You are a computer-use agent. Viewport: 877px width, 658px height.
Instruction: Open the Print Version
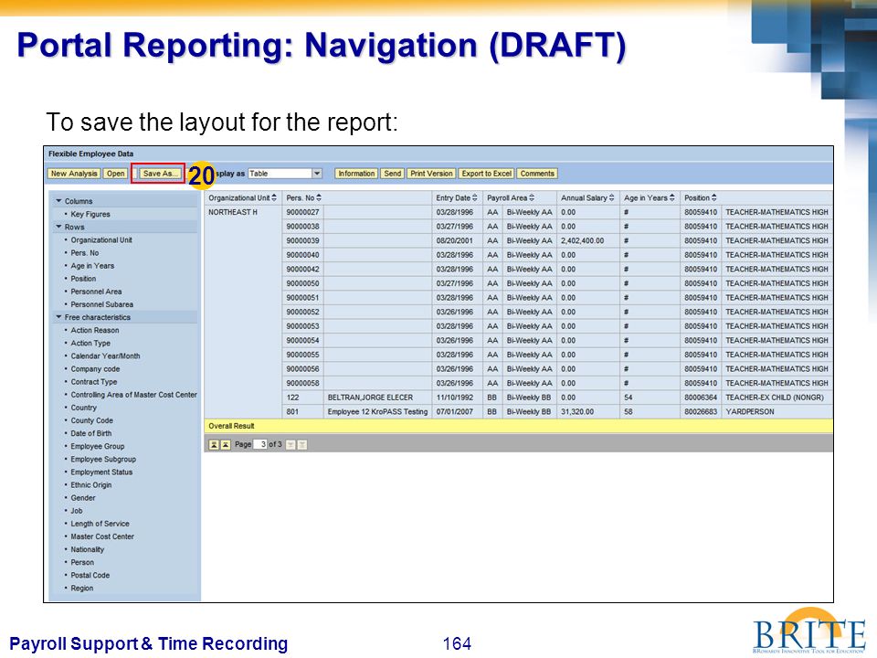[431, 174]
